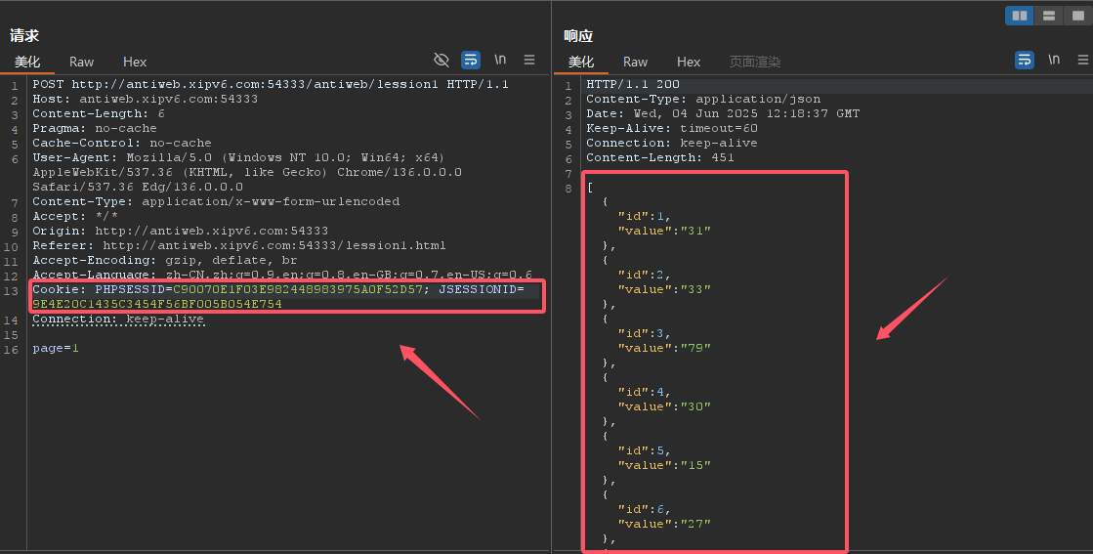
Task: Select the request 美化 tab
Action: click(x=27, y=62)
